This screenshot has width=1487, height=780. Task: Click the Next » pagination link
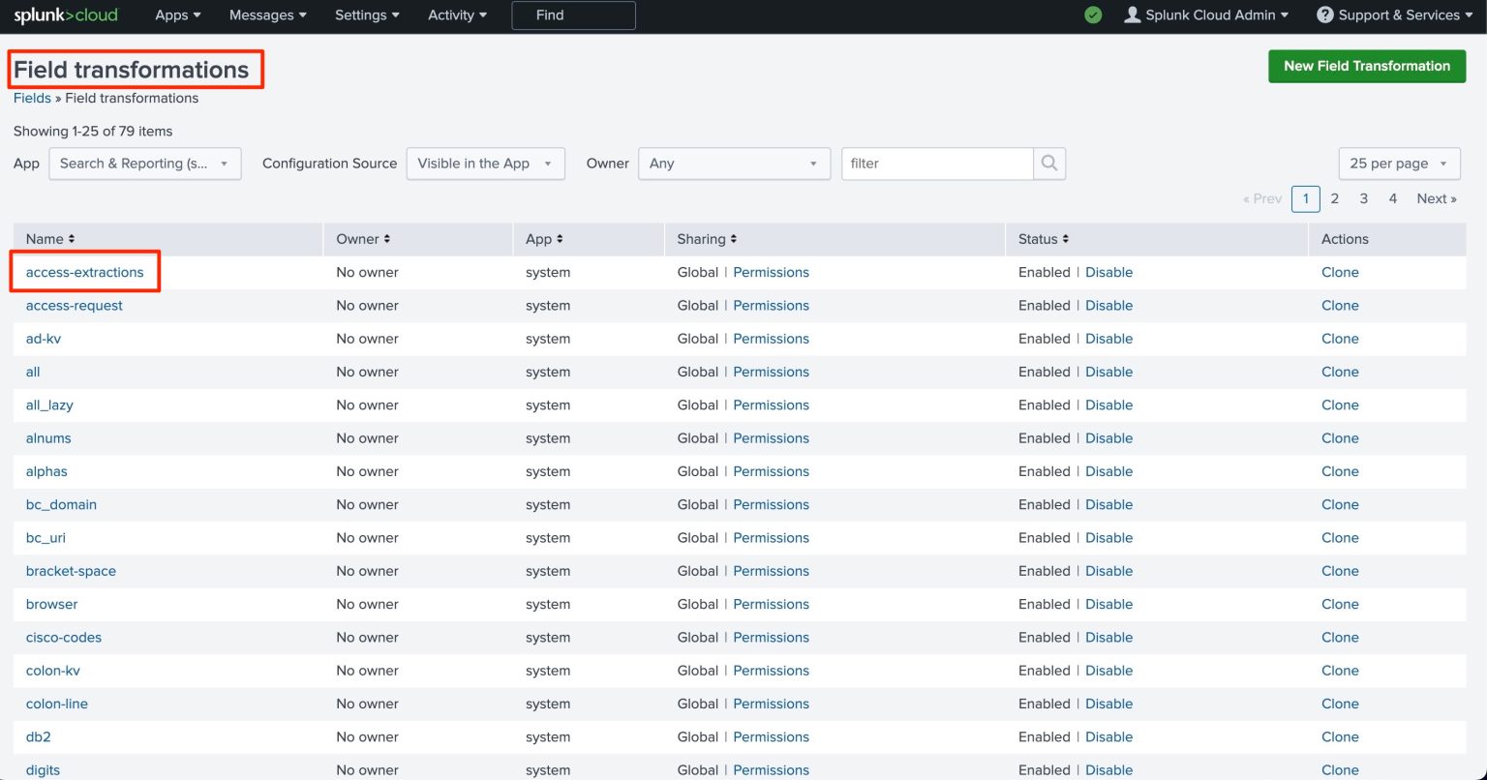pyautogui.click(x=1437, y=198)
